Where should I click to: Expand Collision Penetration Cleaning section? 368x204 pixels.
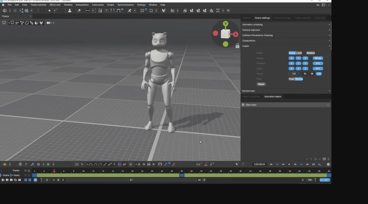286,35
